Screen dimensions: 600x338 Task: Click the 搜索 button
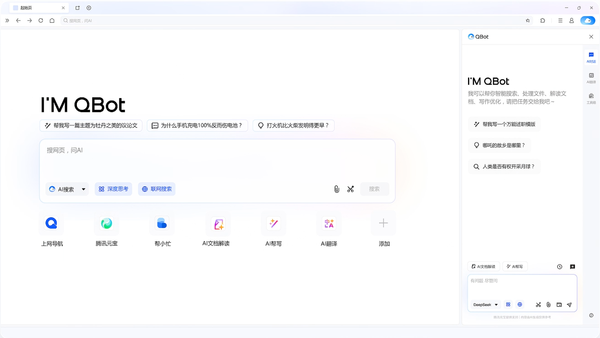tap(375, 189)
